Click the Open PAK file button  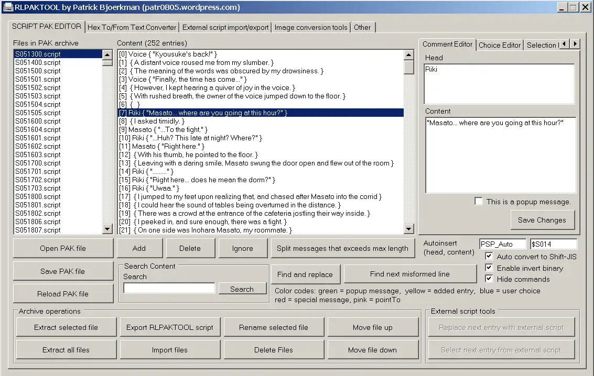tap(63, 248)
